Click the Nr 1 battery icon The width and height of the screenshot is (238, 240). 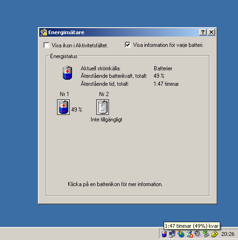click(63, 107)
